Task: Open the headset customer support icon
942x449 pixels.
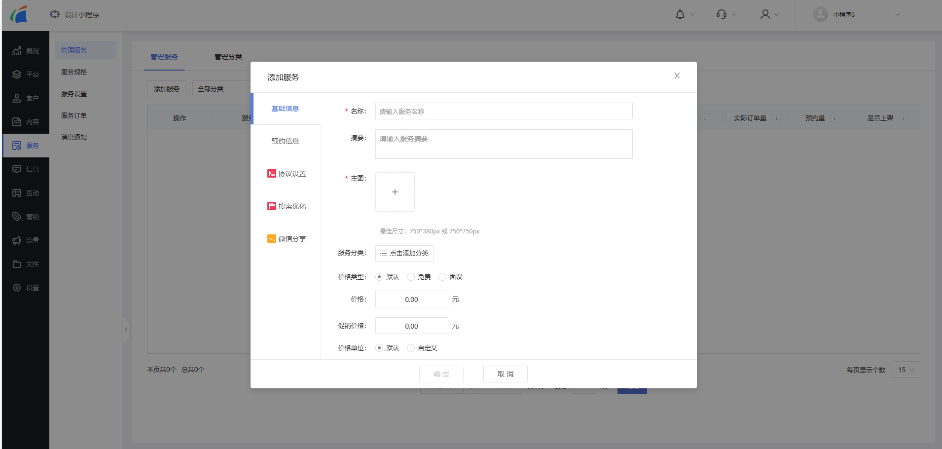Action: (722, 14)
